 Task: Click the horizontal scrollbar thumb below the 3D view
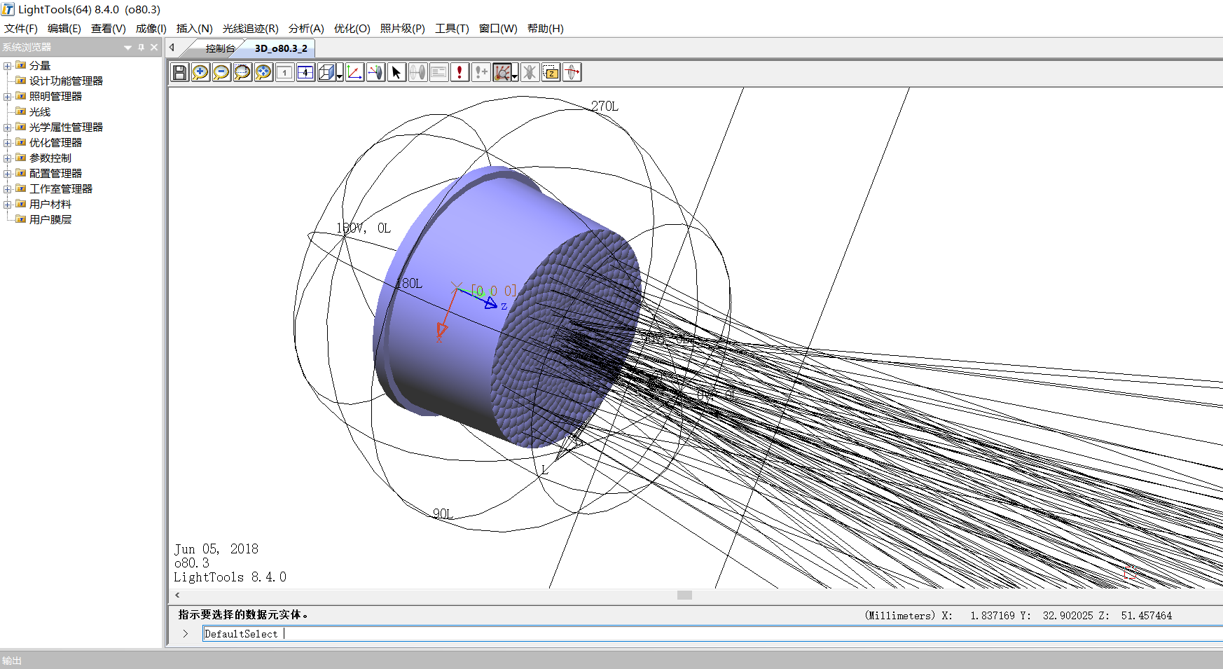coord(684,595)
